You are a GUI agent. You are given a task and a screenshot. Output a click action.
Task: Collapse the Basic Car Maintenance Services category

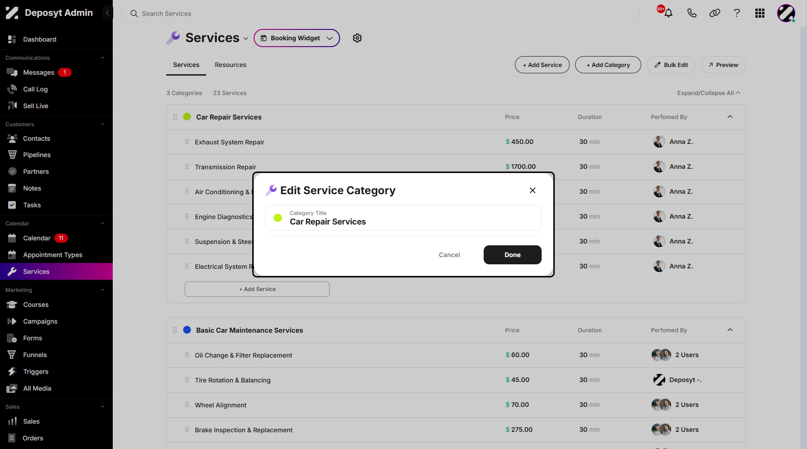coord(730,330)
